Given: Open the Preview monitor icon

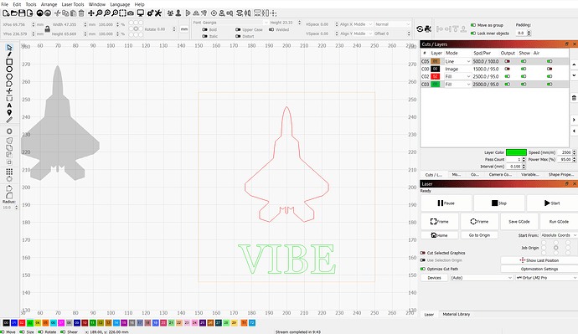Looking at the screenshot, I should pos(141,13).
